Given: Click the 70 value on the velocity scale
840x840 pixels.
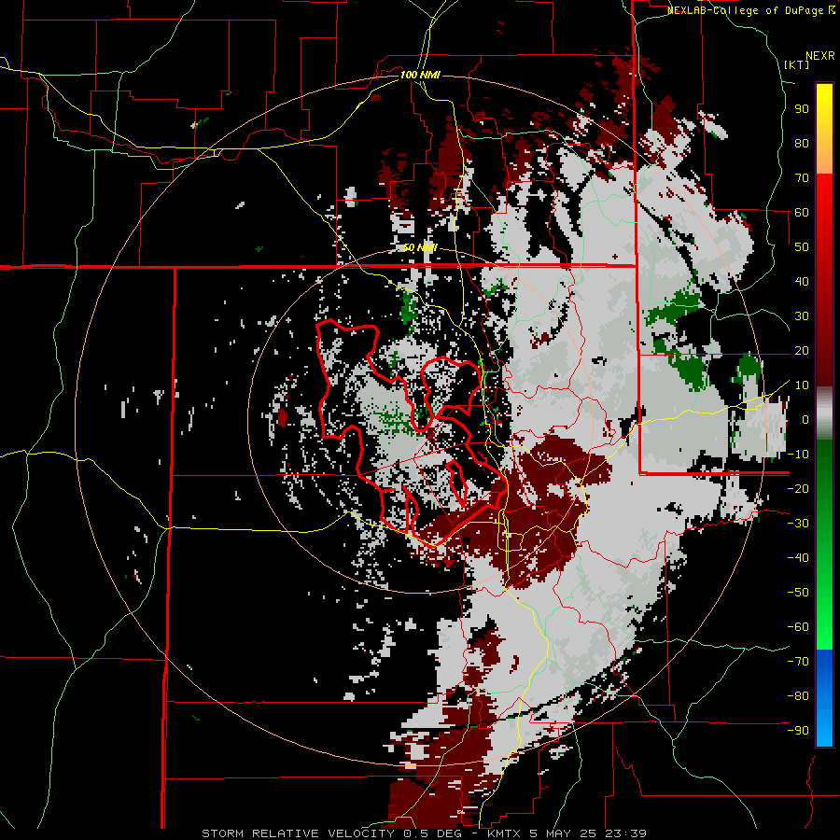Looking at the screenshot, I should click(x=802, y=178).
